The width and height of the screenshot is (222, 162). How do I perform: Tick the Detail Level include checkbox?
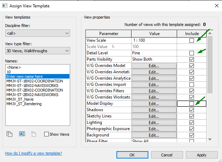click(191, 53)
